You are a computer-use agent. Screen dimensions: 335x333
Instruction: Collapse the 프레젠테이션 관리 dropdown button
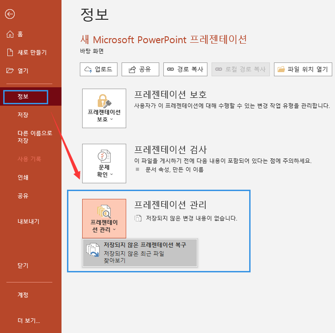click(x=104, y=219)
